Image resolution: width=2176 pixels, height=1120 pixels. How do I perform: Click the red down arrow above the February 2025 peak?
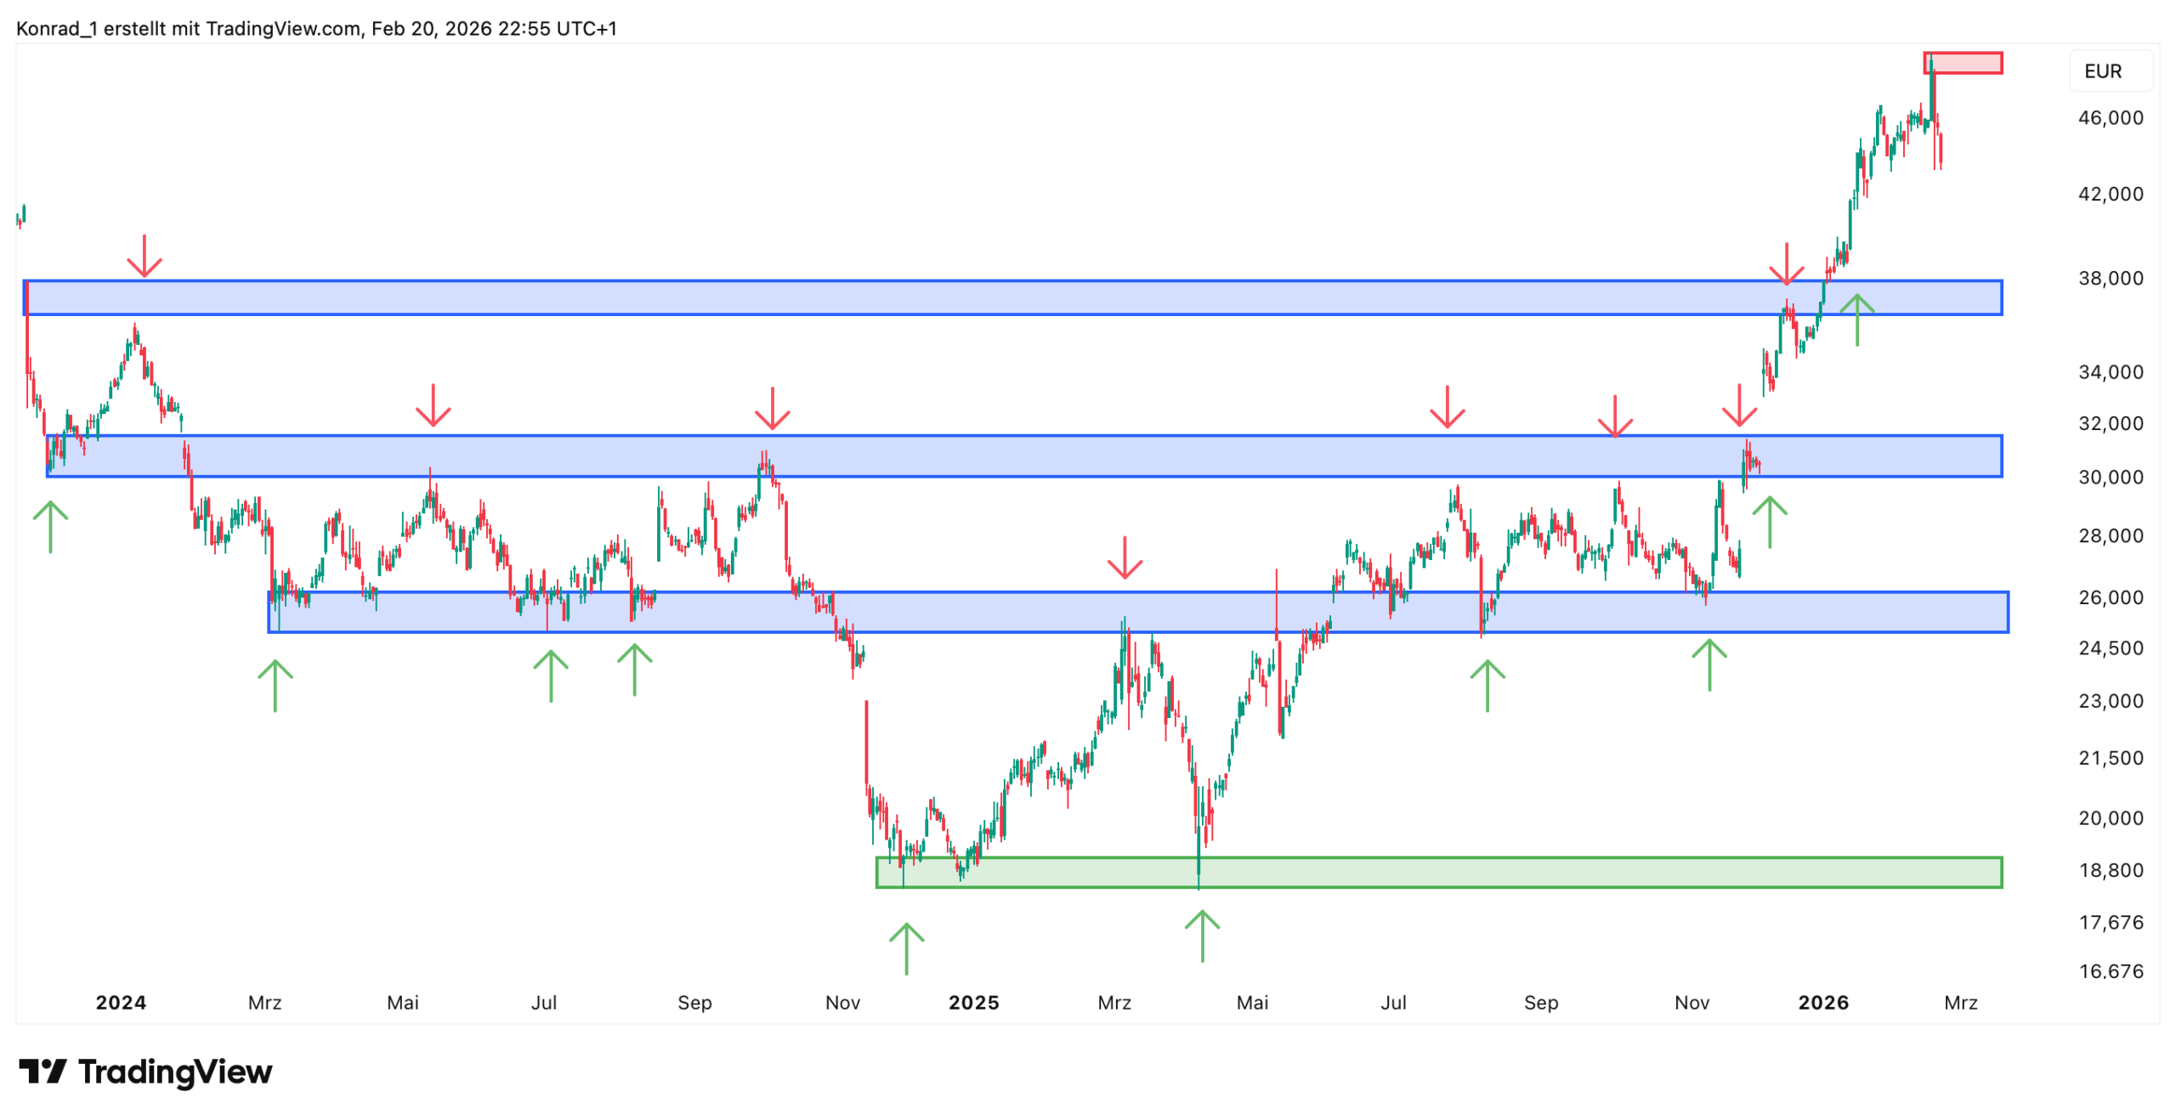(x=1125, y=557)
